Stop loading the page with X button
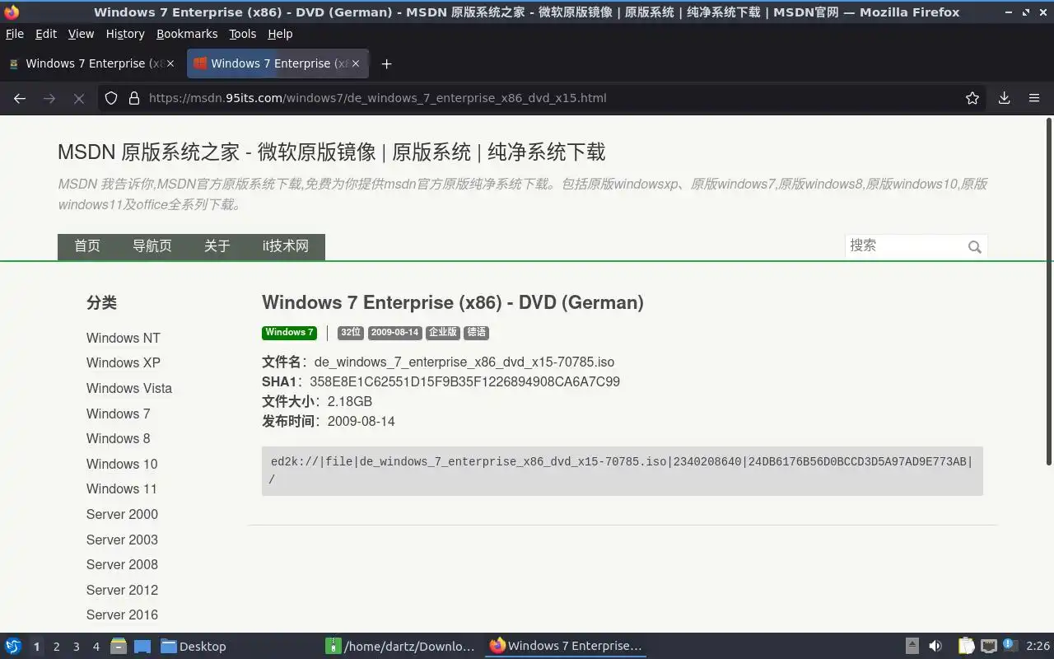1054x659 pixels. click(79, 98)
